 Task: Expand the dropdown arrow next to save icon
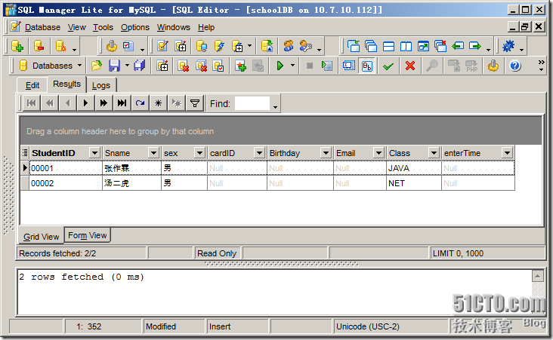coord(127,66)
